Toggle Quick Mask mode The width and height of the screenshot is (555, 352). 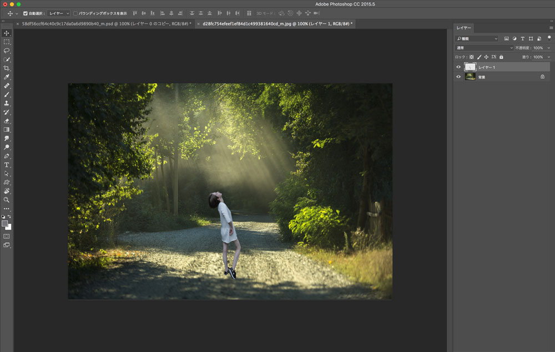tap(7, 236)
